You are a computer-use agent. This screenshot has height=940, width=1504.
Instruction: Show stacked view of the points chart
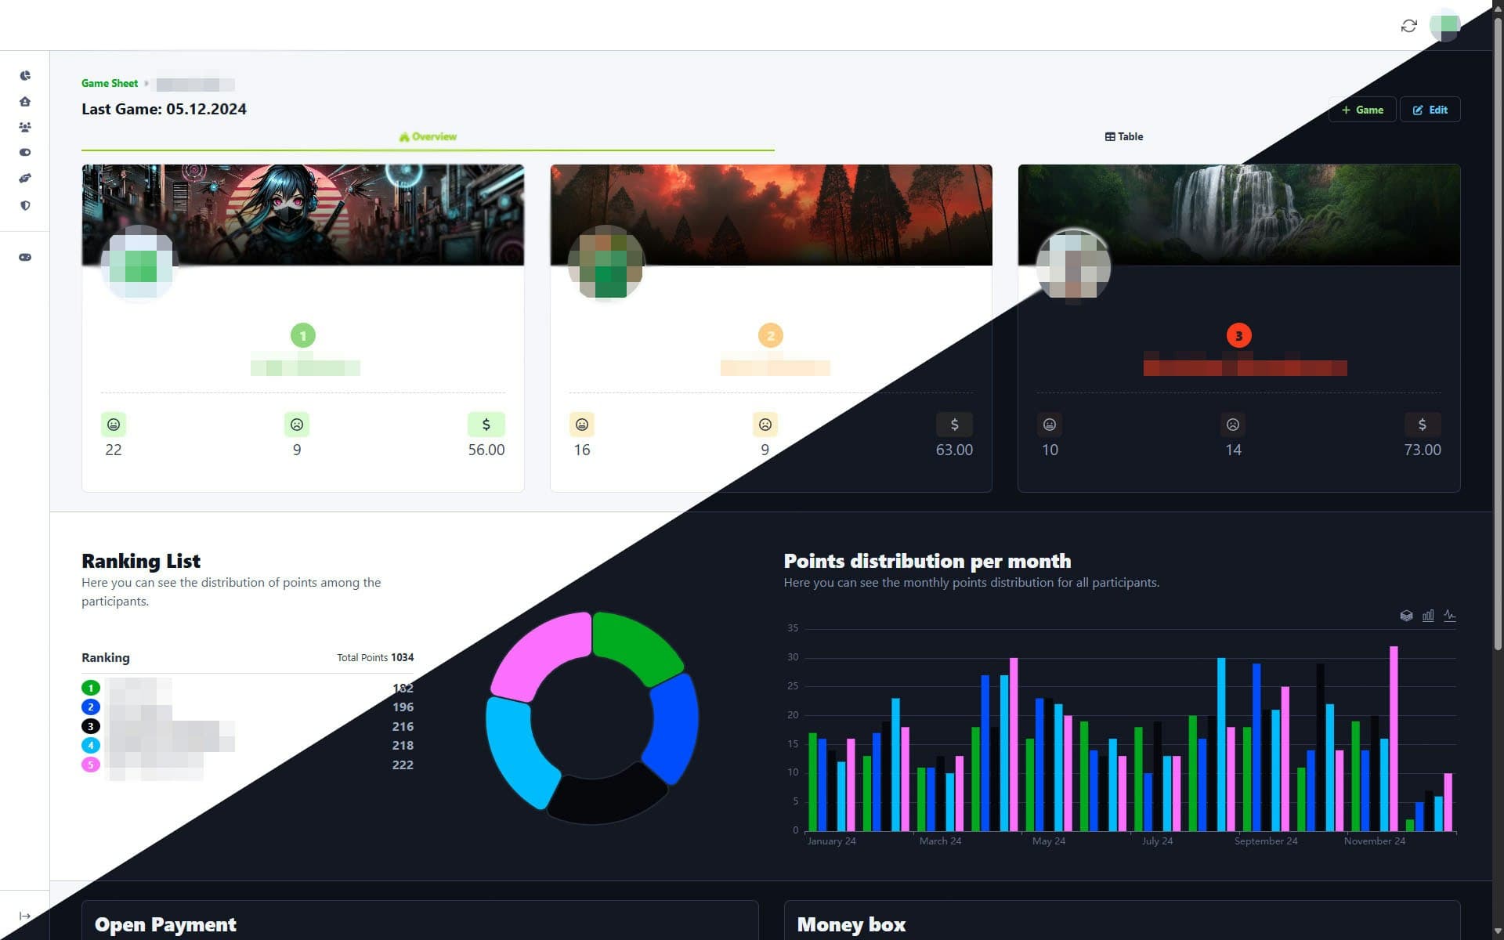pos(1406,616)
